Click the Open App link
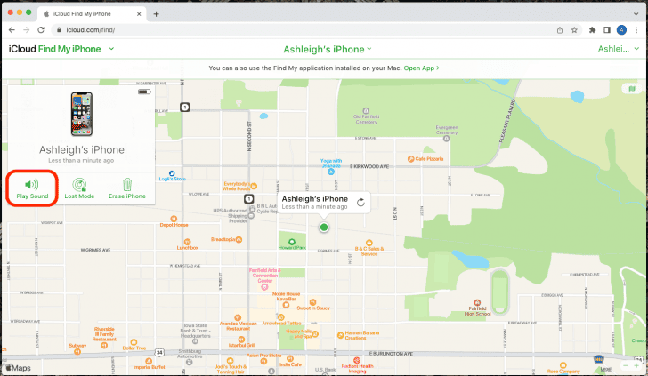The width and height of the screenshot is (648, 376). pos(421,68)
